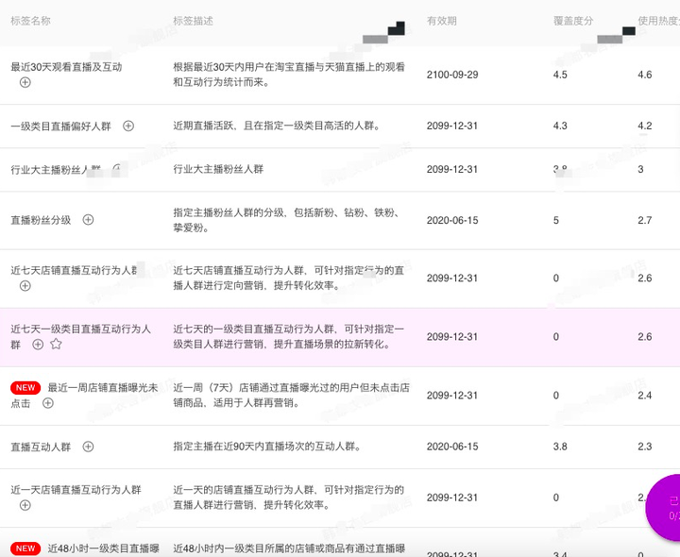The height and width of the screenshot is (557, 680).
Task: Sort by 标签名称 column header
Action: [x=30, y=21]
